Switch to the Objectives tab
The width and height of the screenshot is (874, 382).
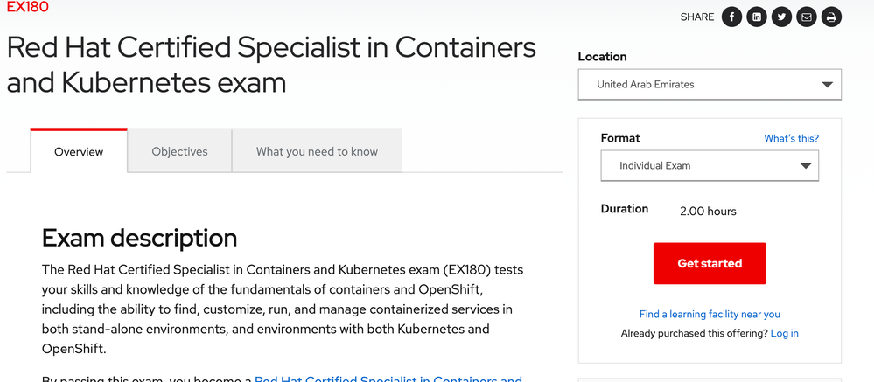tap(179, 151)
